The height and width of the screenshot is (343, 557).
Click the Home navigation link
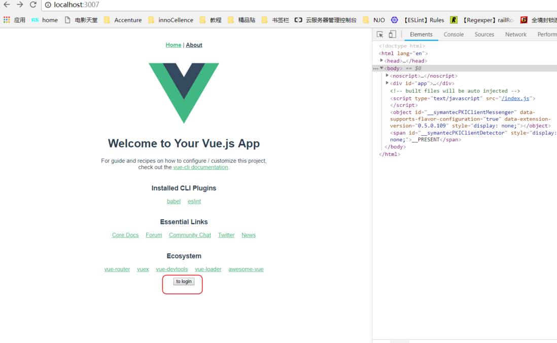pyautogui.click(x=173, y=45)
